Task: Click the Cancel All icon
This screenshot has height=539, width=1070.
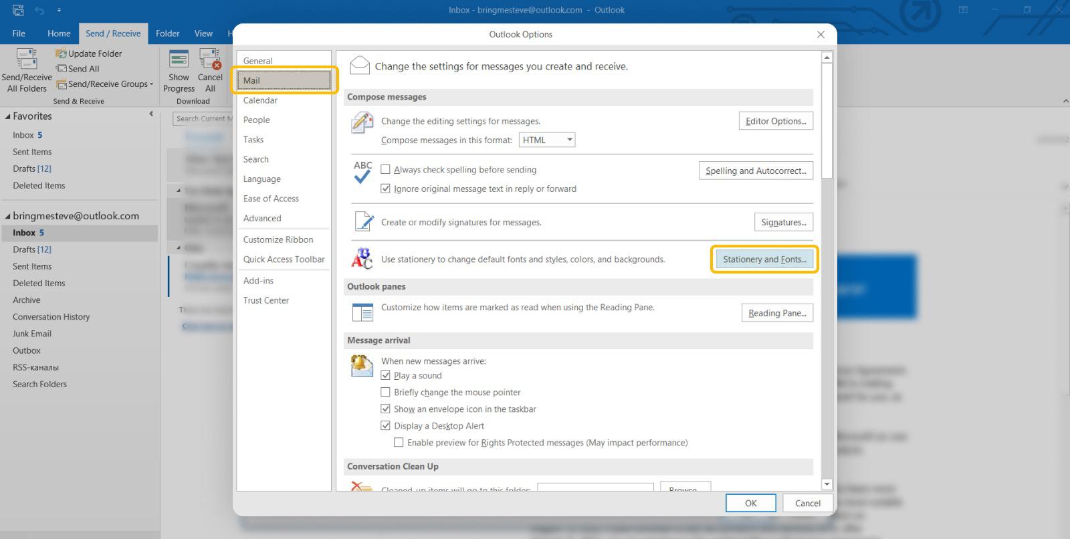Action: tap(210, 59)
